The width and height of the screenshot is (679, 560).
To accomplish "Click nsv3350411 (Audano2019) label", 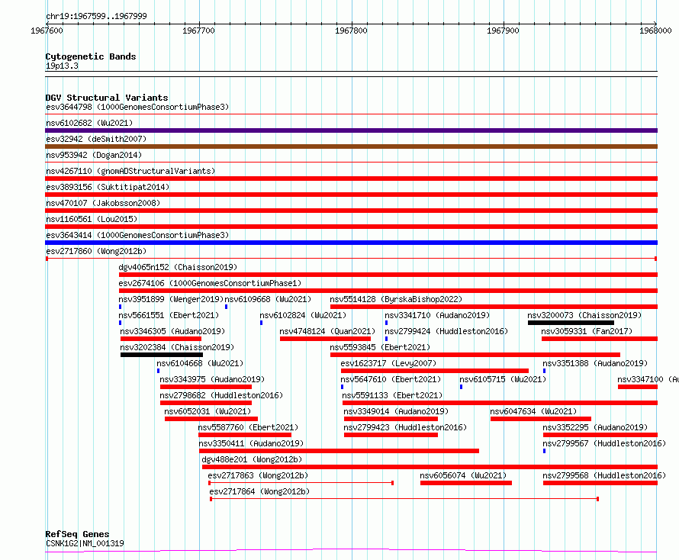I will [251, 443].
